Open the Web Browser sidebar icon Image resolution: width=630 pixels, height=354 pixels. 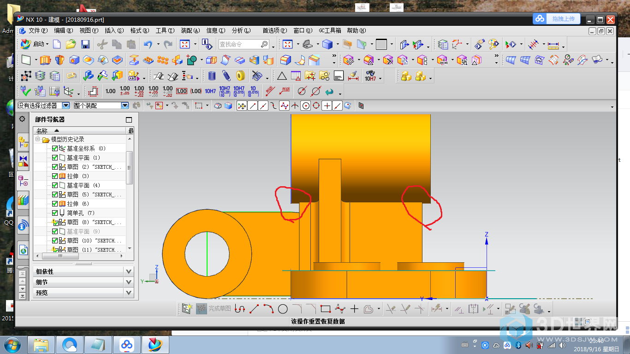(x=23, y=250)
